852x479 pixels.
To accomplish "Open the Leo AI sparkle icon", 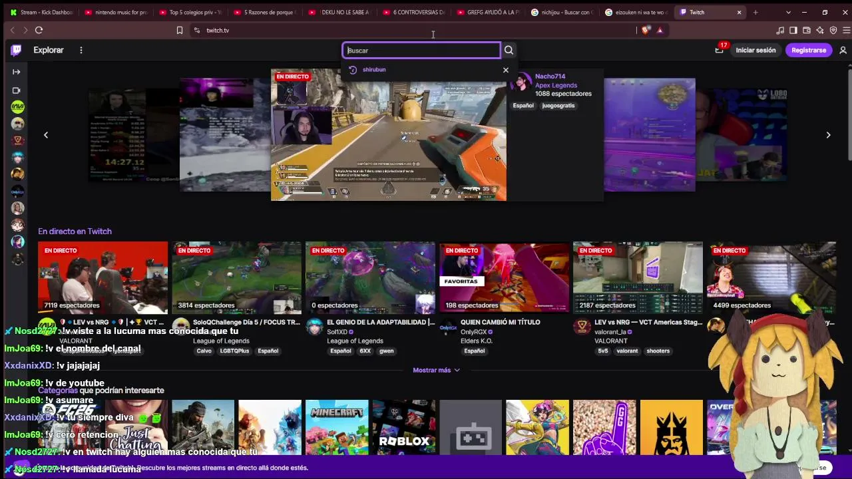I will click(x=820, y=30).
